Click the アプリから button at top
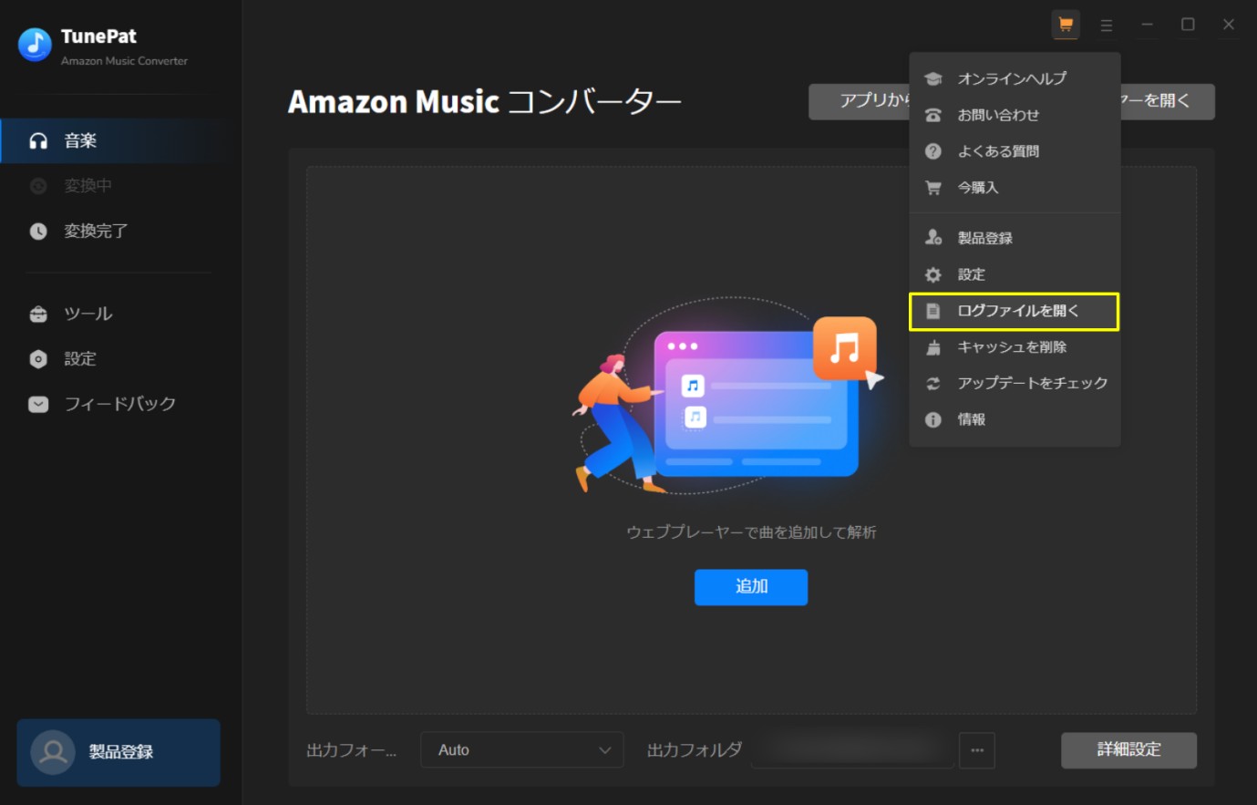The image size is (1257, 805). 859,101
